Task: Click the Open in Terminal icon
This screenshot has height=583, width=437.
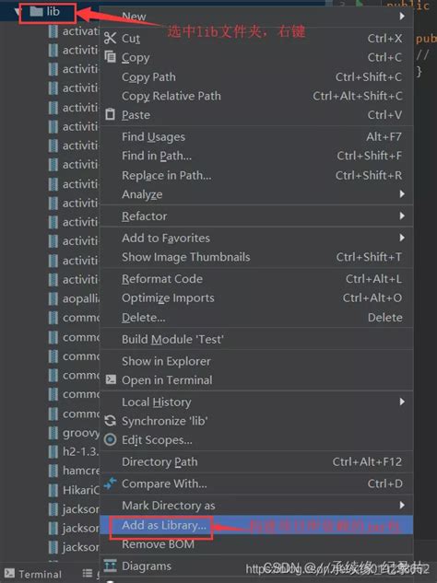Action: [x=111, y=379]
